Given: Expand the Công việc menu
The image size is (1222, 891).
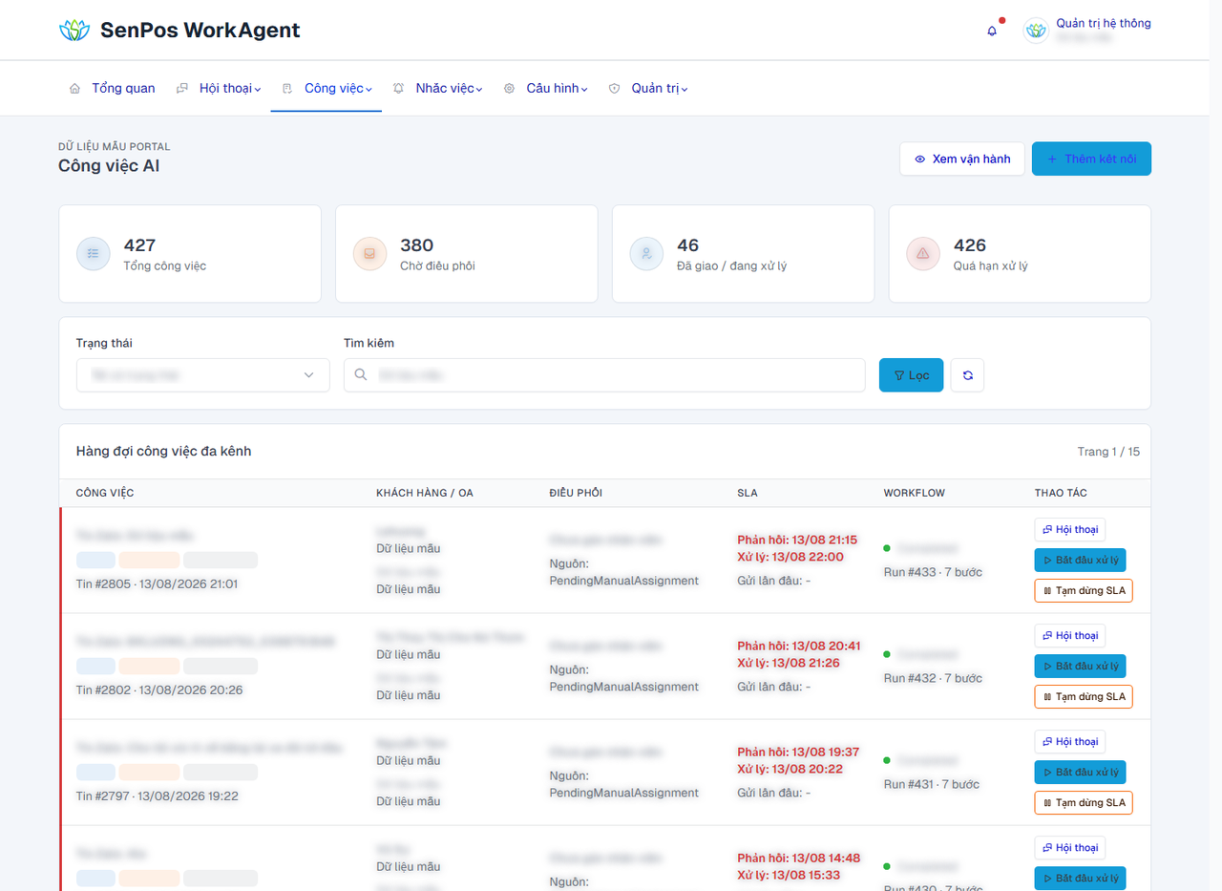Looking at the screenshot, I should click(x=327, y=89).
